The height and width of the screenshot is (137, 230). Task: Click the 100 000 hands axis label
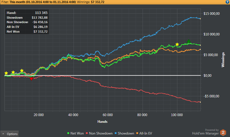[177, 115]
